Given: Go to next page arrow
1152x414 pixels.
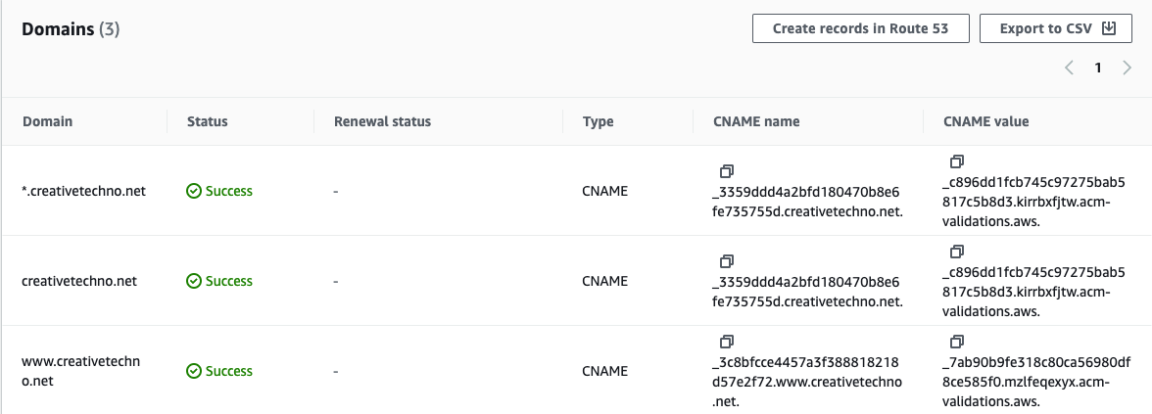Looking at the screenshot, I should tap(1127, 69).
